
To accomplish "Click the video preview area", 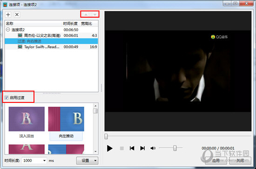I will [178, 71].
